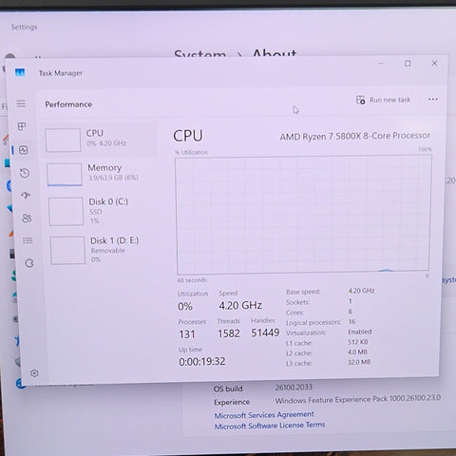Open Microsoft Software License Terms link in Settings
Image resolution: width=456 pixels, height=456 pixels.
pos(270,426)
